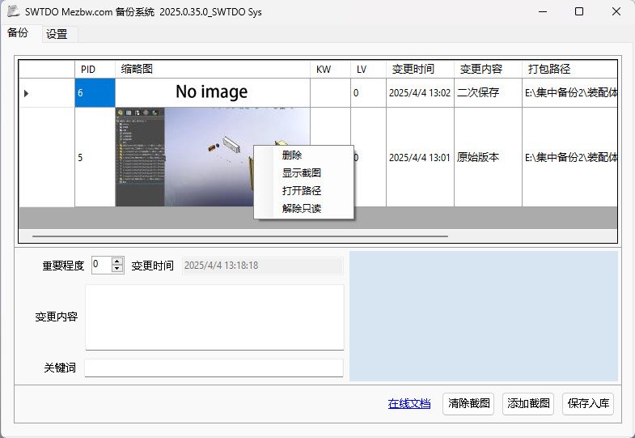
Task: Click the 添加截图 button
Action: coord(528,403)
